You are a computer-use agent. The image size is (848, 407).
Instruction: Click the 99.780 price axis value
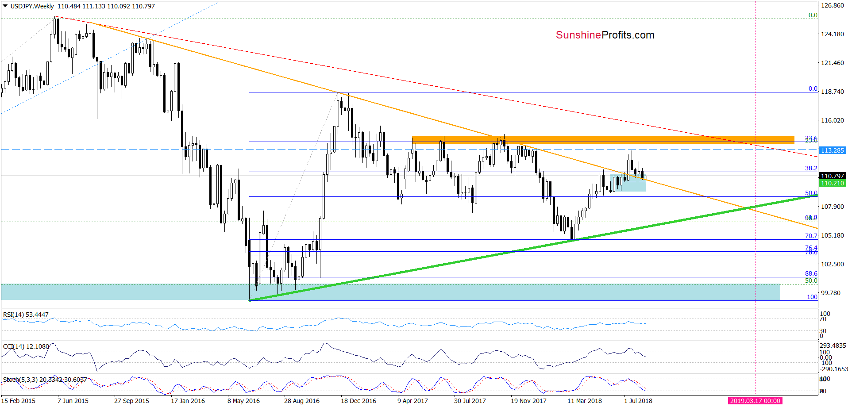pos(831,293)
